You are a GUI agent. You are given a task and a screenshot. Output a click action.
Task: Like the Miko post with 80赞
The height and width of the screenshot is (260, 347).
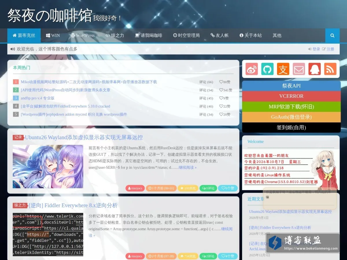(x=225, y=82)
